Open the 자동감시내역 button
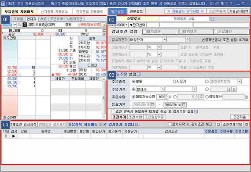 tap(239, 11)
